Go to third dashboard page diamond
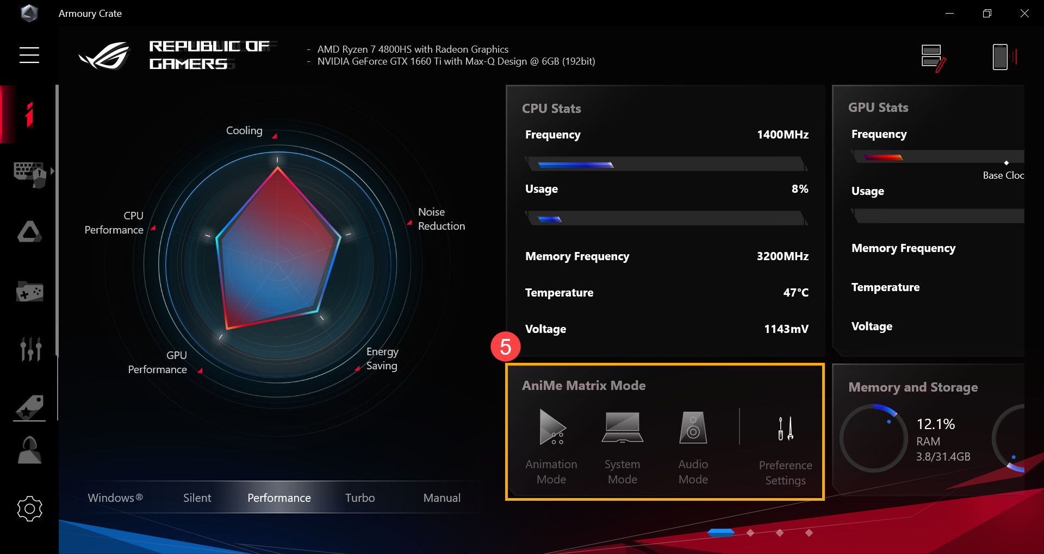 point(780,533)
